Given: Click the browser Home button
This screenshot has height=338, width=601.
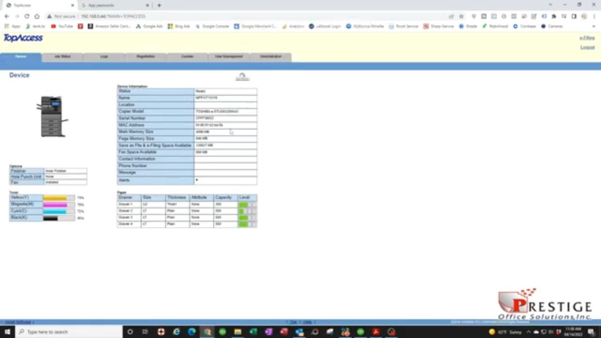Looking at the screenshot, I should [x=37, y=16].
